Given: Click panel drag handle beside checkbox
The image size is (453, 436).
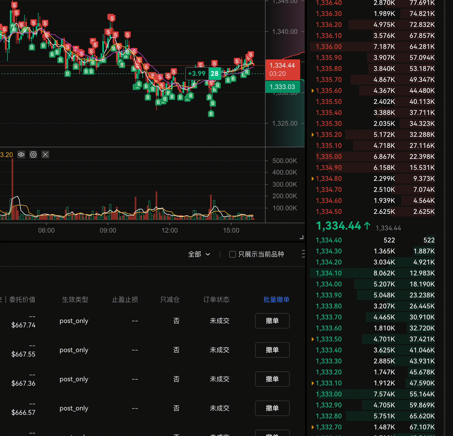Looking at the screenshot, I should coord(303,254).
